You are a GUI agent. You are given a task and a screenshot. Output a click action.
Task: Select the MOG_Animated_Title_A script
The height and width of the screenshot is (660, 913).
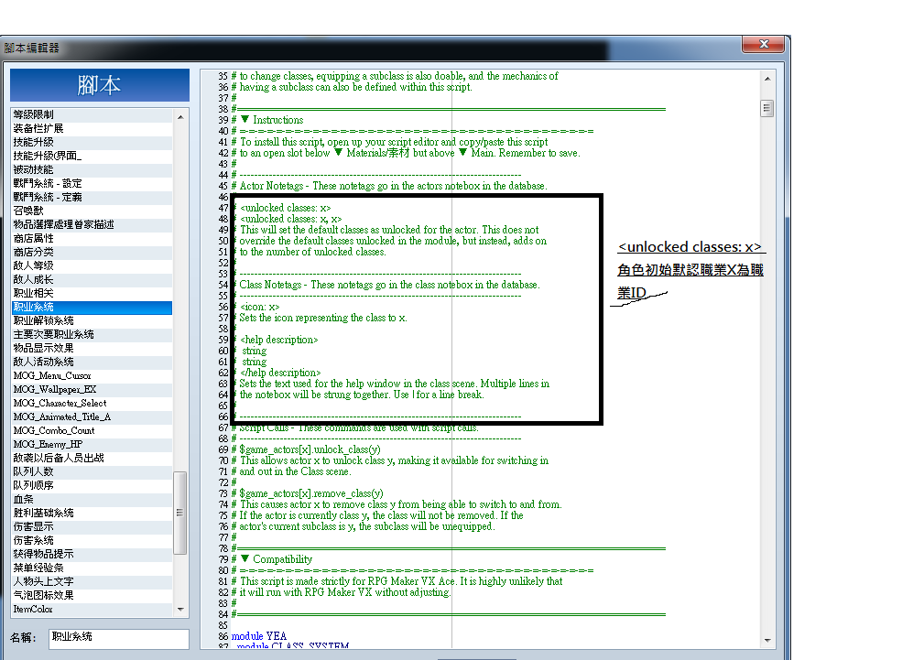(92, 417)
